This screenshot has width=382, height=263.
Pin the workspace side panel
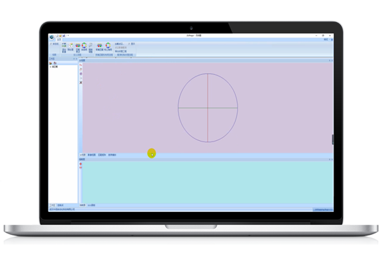pyautogui.click(x=74, y=59)
